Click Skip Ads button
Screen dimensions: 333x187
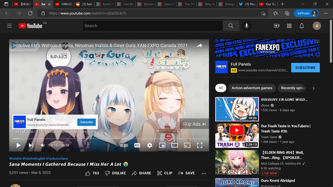(194, 124)
